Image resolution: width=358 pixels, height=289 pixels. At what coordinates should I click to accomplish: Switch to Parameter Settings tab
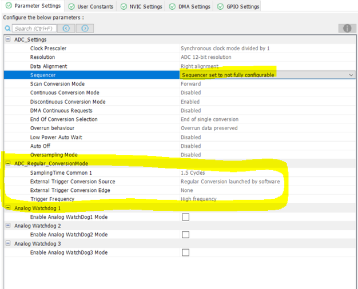33,6
